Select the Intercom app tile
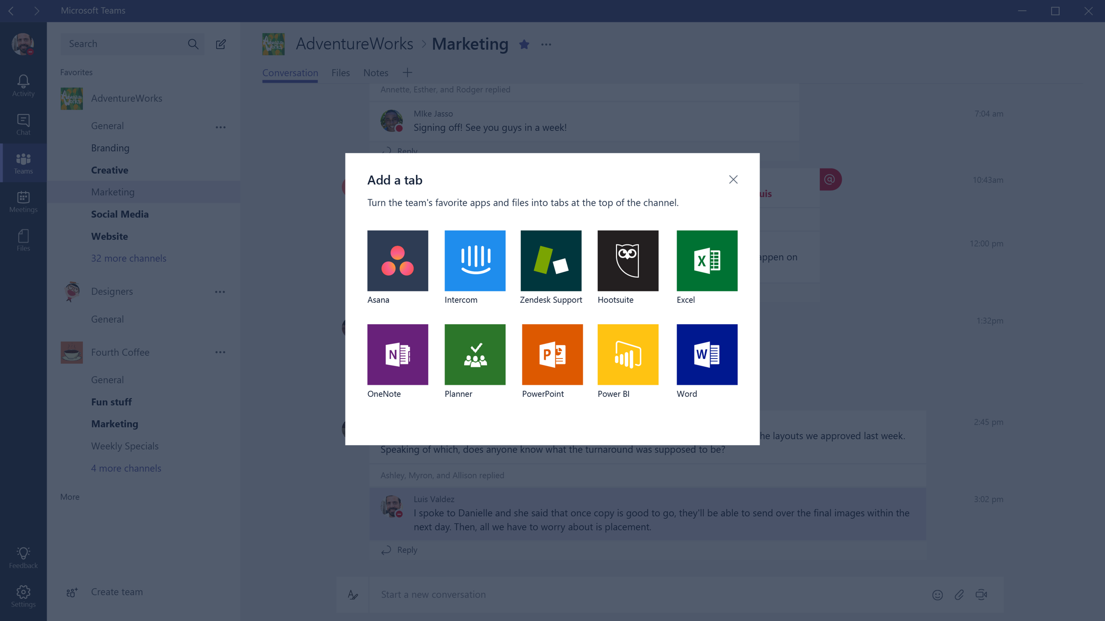 click(x=474, y=261)
